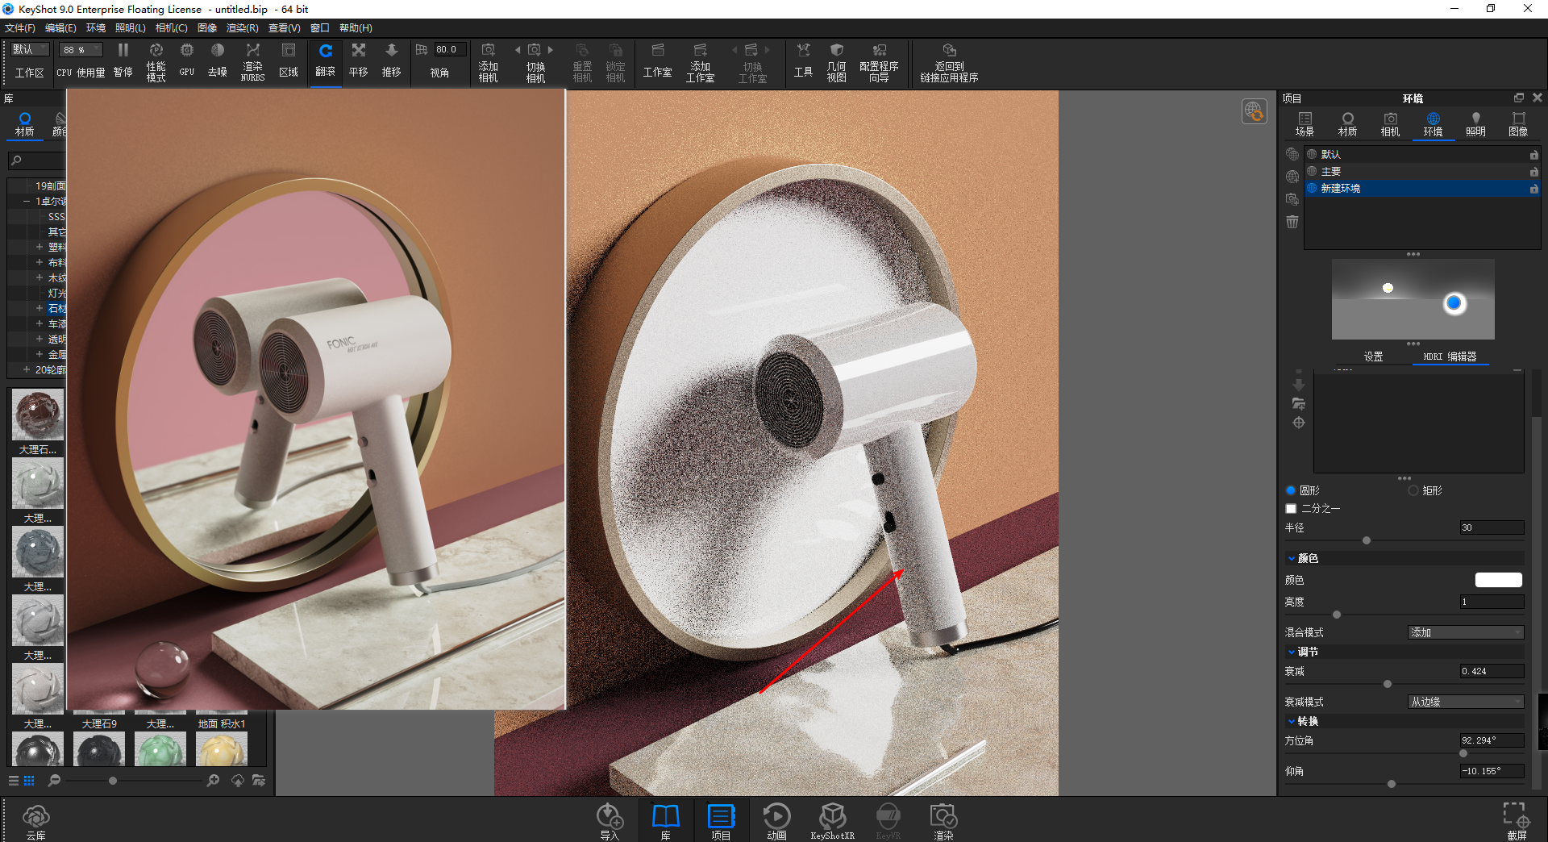This screenshot has width=1548, height=842.
Task: Click the HDRI globe icon in viewport corner
Action: coord(1255,111)
